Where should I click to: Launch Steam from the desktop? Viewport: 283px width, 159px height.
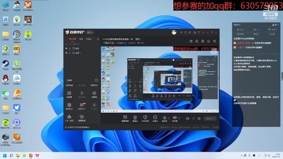pos(6,65)
